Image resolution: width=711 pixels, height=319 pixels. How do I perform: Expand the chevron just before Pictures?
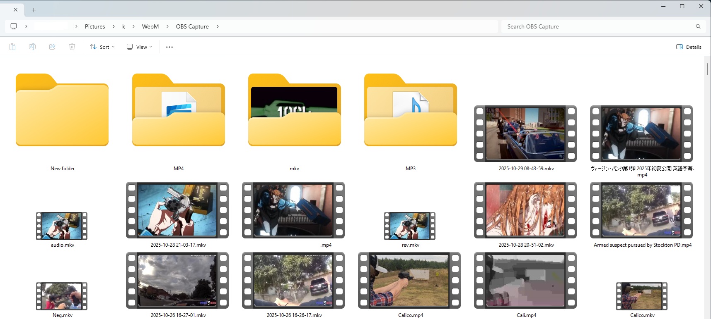[76, 26]
